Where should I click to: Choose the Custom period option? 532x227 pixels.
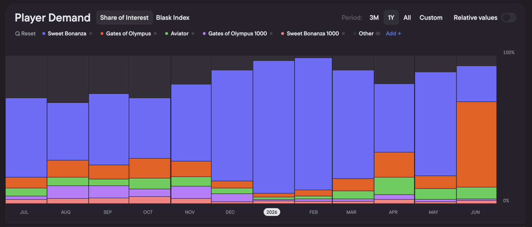click(431, 18)
